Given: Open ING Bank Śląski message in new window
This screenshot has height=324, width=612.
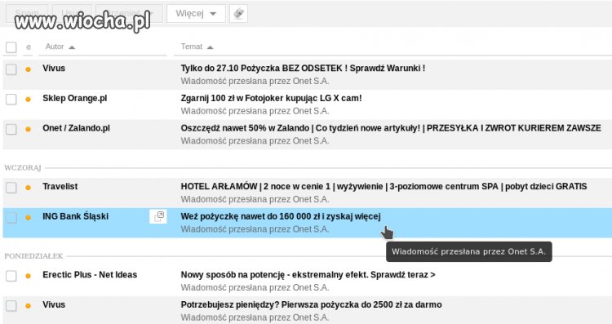Looking at the screenshot, I should coord(158,216).
